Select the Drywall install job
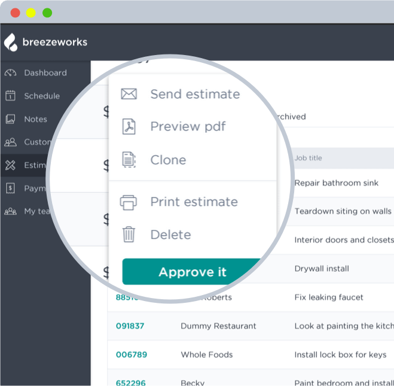394x386 pixels. [x=322, y=269]
